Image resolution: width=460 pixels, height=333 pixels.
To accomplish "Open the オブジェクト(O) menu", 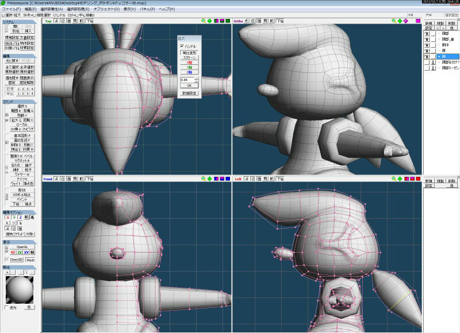I will 106,9.
